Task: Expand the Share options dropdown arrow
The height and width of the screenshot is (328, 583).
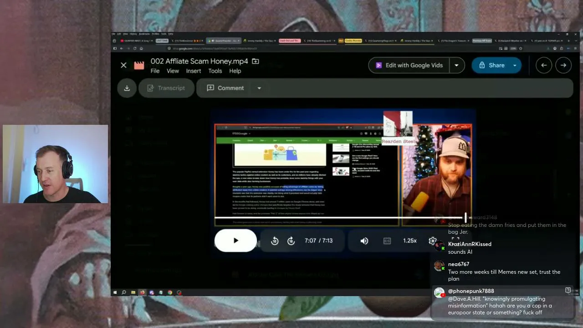Action: [515, 65]
